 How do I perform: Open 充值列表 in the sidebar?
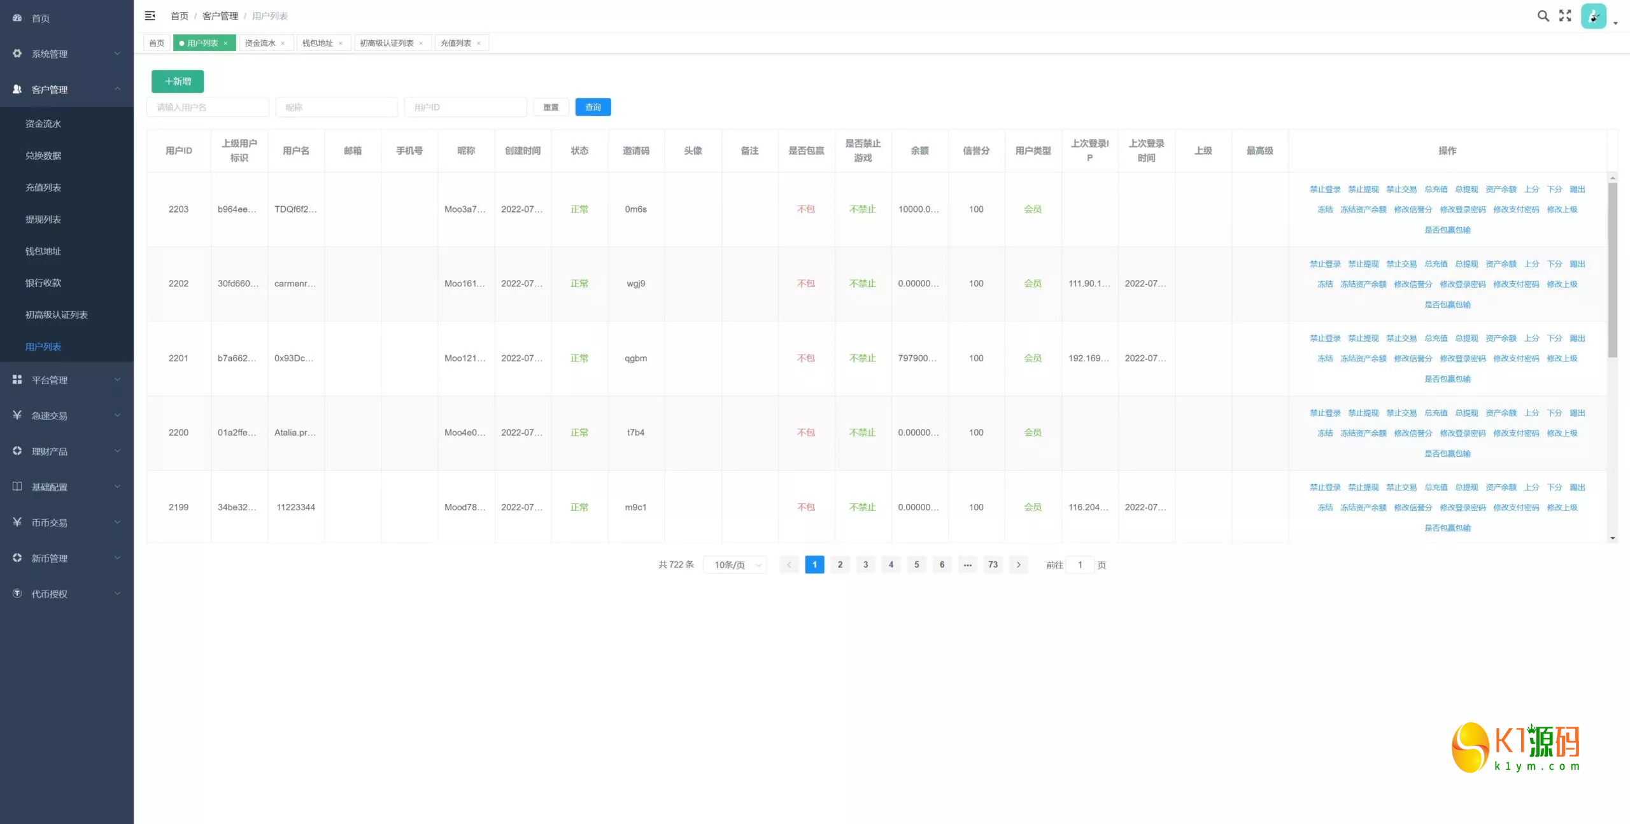point(43,188)
